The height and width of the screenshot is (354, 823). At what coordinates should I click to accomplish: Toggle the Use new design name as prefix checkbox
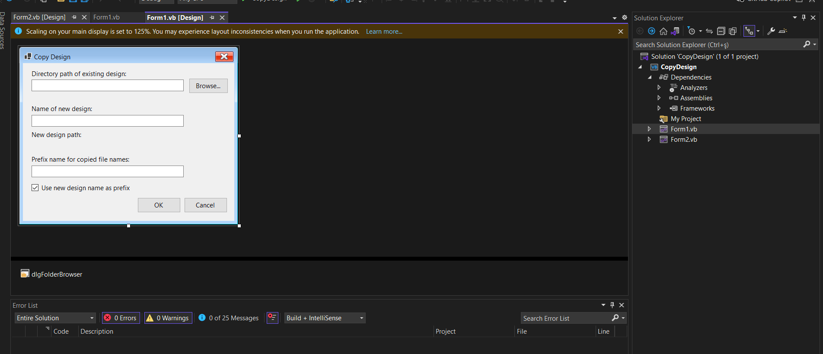point(35,188)
